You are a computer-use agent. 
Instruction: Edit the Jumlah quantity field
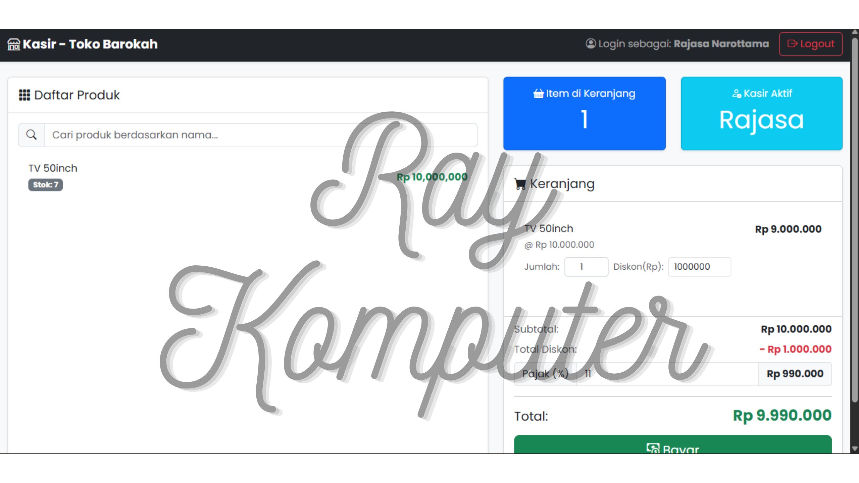pyautogui.click(x=586, y=267)
